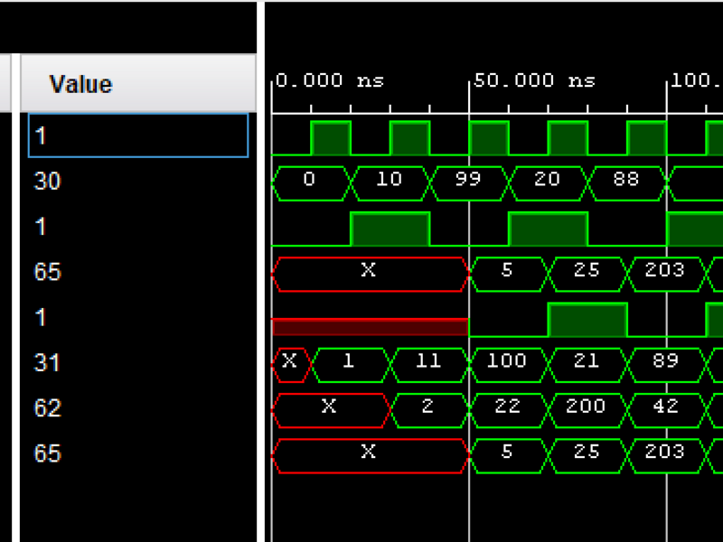Click the 65 value directly above the 31 row's neighbor 1
The width and height of the screenshot is (723, 542).
(x=48, y=272)
